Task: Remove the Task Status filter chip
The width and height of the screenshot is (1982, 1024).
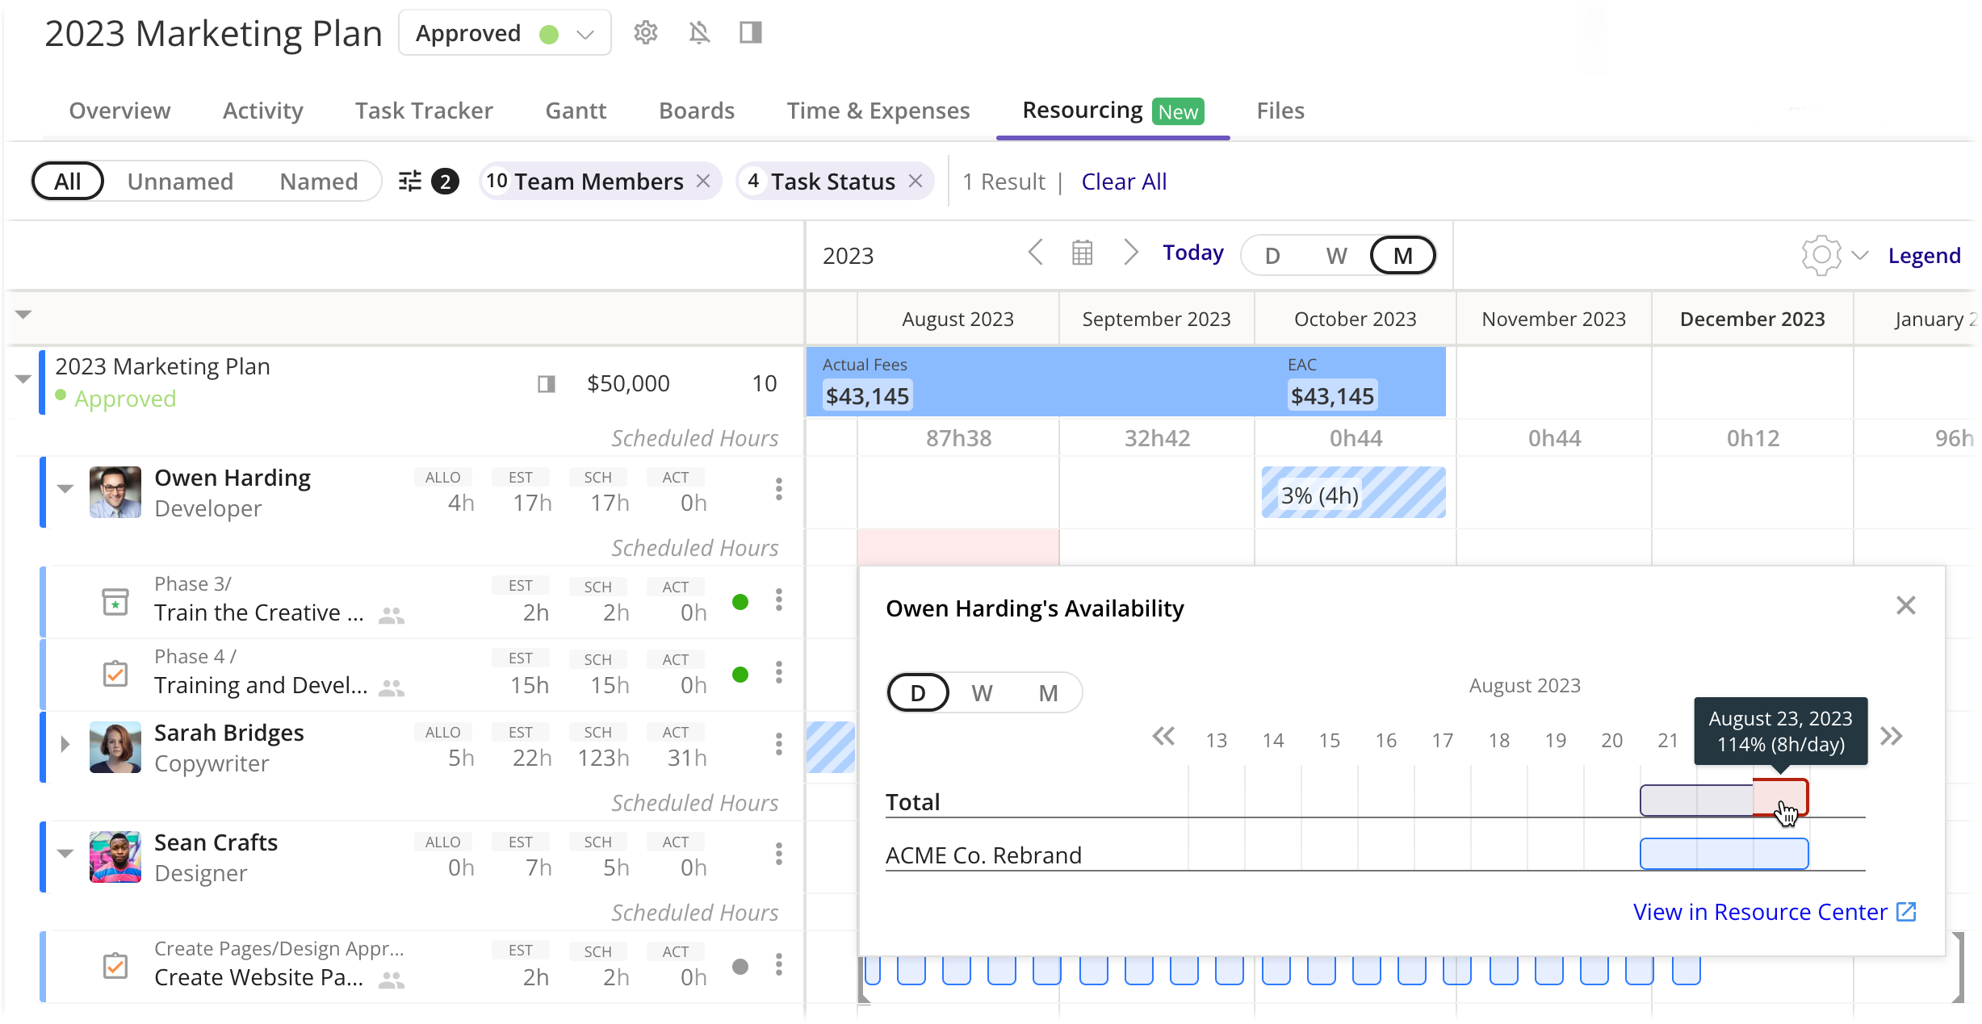Action: [916, 181]
